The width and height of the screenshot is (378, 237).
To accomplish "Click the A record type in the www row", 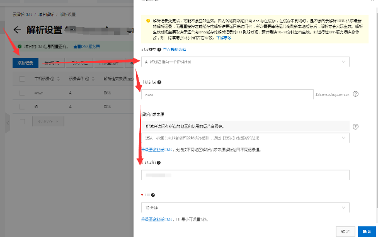I will click(71, 93).
